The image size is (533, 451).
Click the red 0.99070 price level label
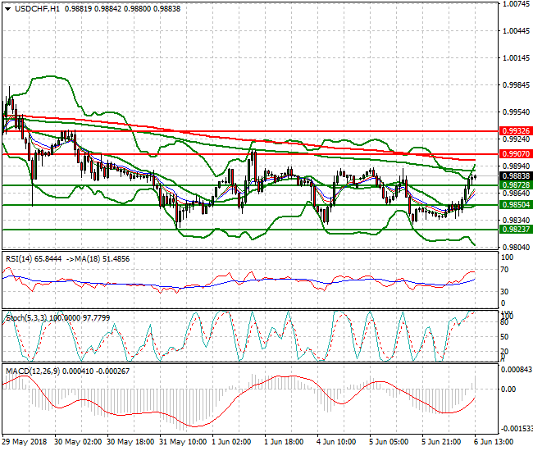(x=516, y=154)
